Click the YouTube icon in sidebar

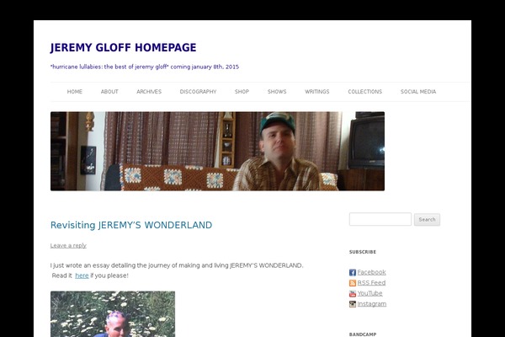coord(353,293)
